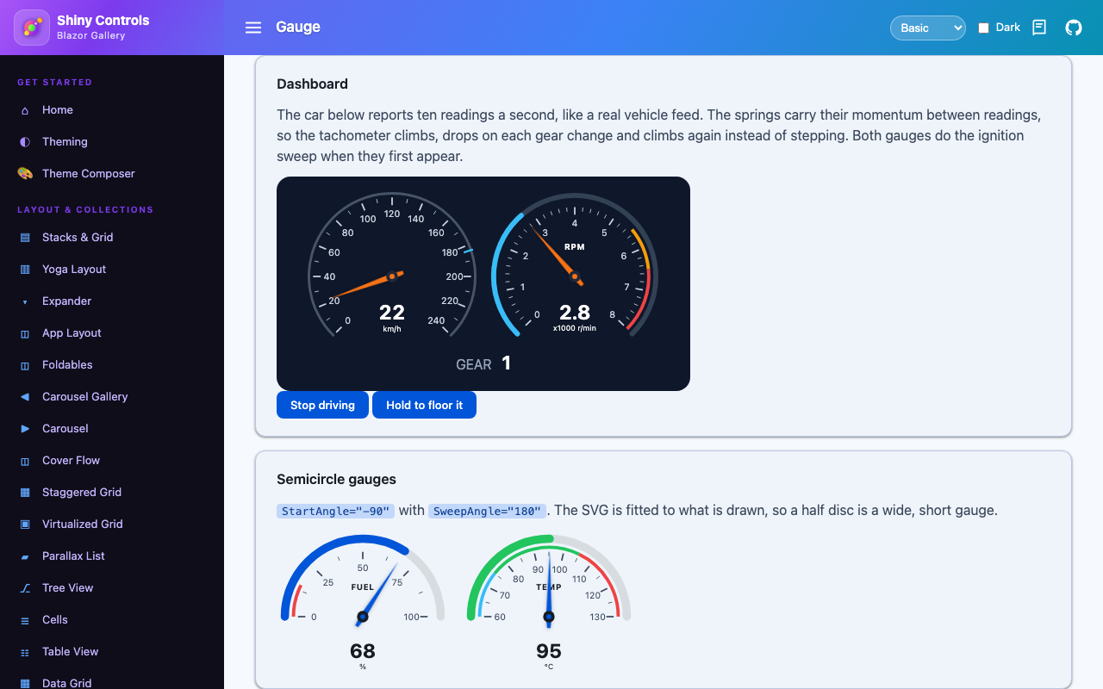Image resolution: width=1103 pixels, height=689 pixels.
Task: Click the Carousel Gallery arrow icon
Action: coord(25,397)
